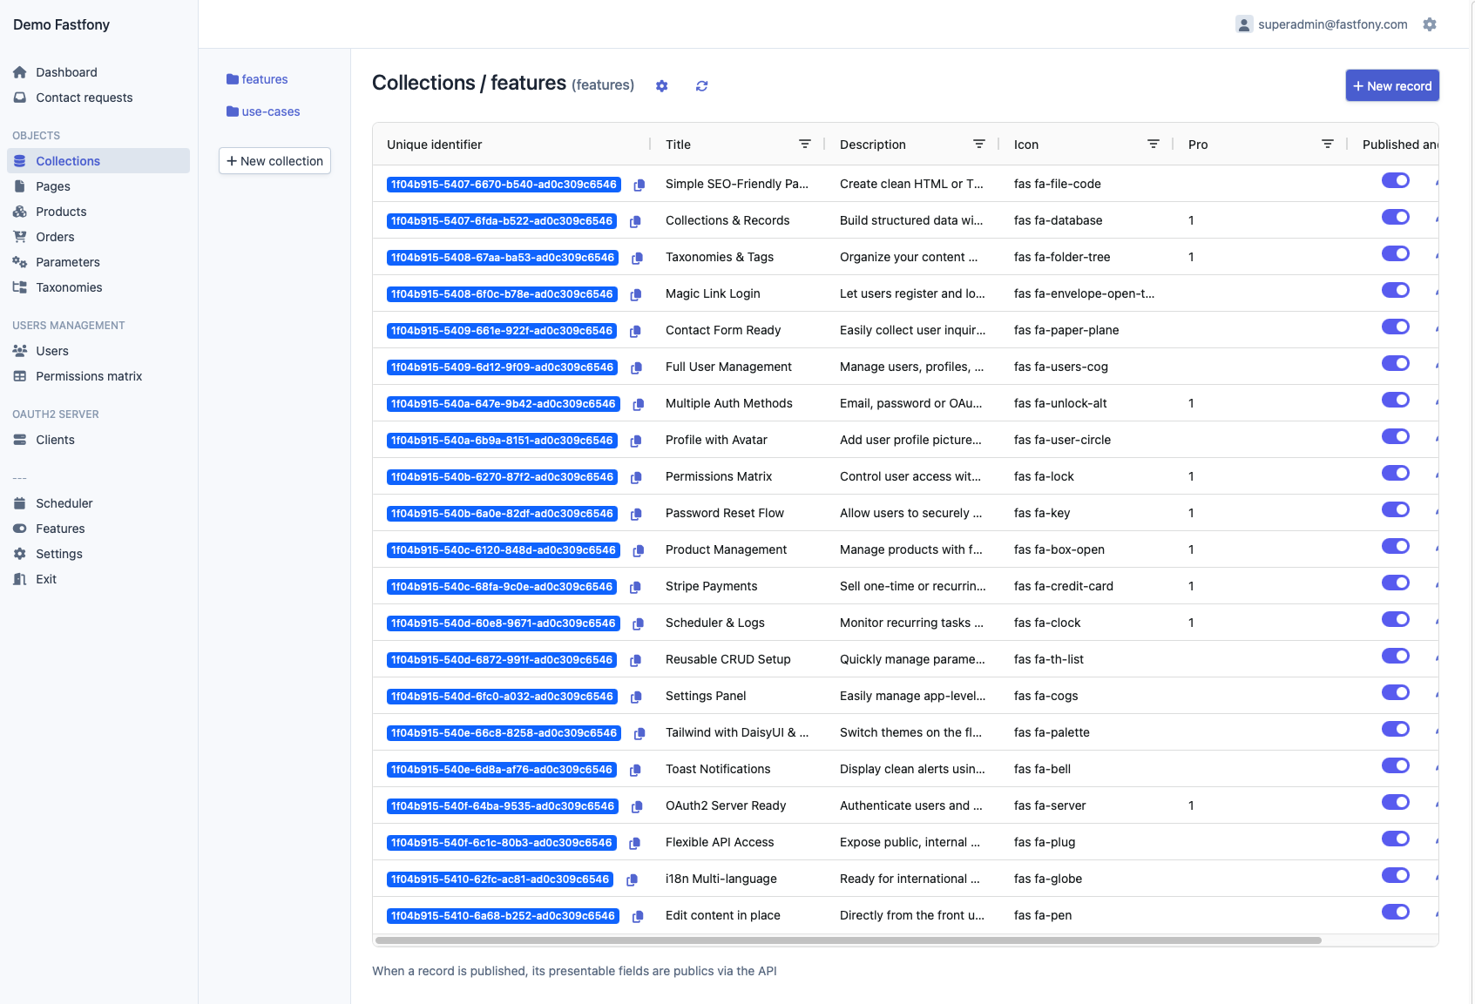
Task: Copy identifier for Magic Link Login row
Action: click(x=636, y=295)
